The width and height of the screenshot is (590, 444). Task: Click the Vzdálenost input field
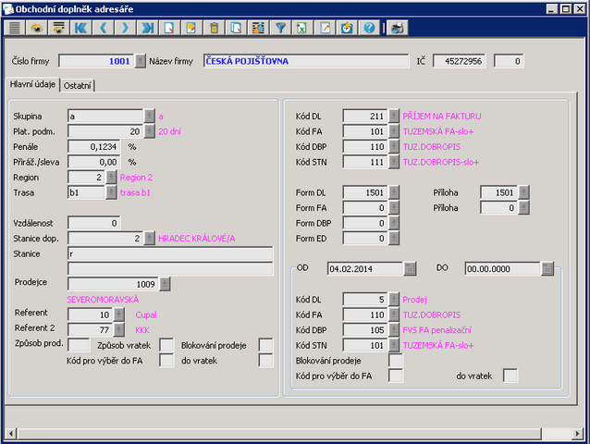(94, 223)
